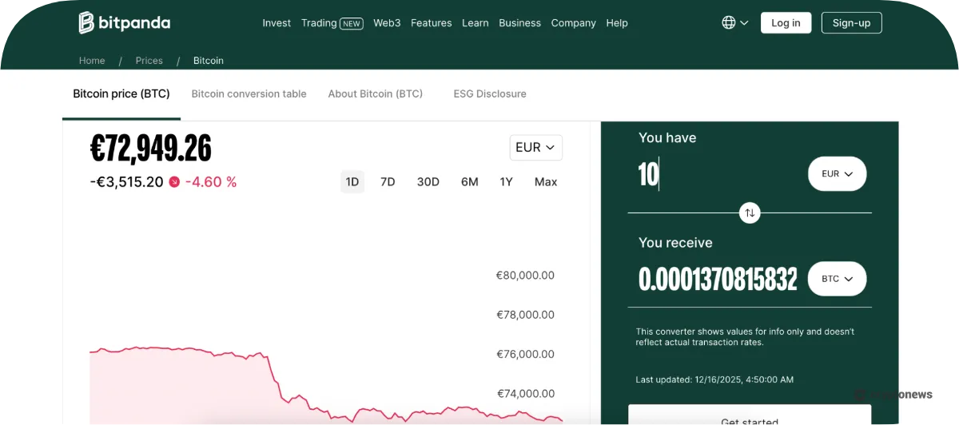Select the 7D chart range
The image size is (959, 425).
tap(388, 182)
